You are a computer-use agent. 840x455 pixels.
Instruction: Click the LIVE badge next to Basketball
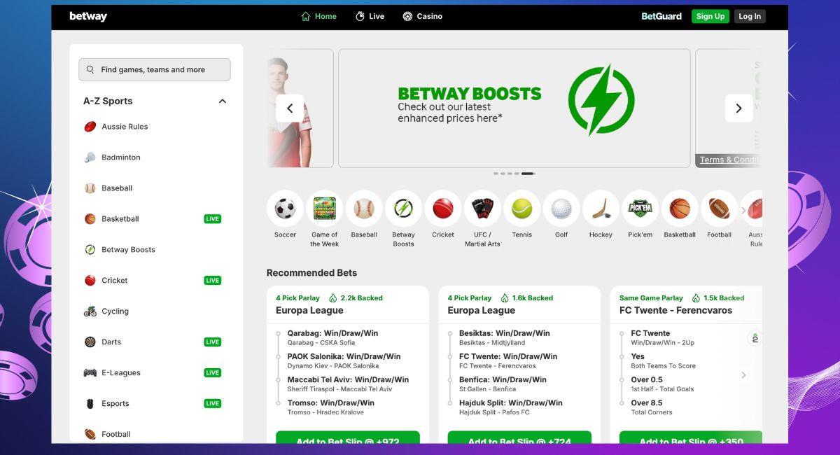coord(213,219)
